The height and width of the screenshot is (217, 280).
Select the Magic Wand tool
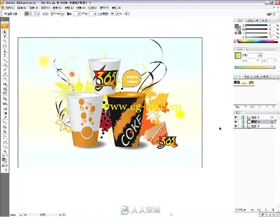(x=5, y=41)
